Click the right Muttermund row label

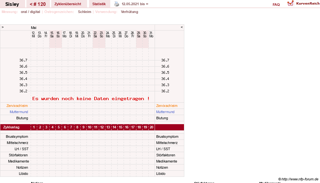click(165, 112)
